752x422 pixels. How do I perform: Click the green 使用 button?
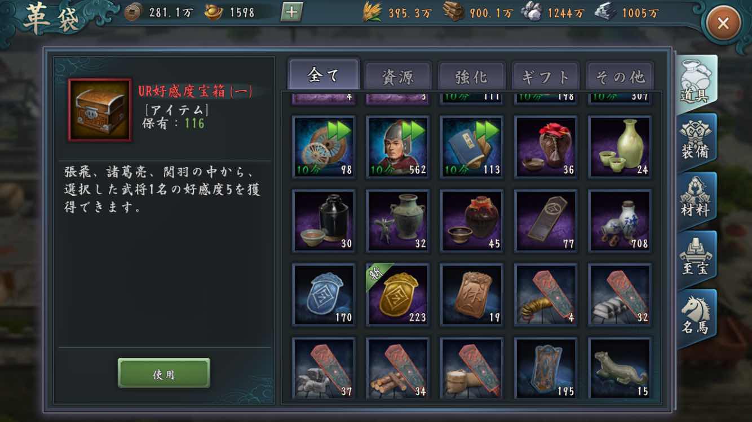point(164,373)
